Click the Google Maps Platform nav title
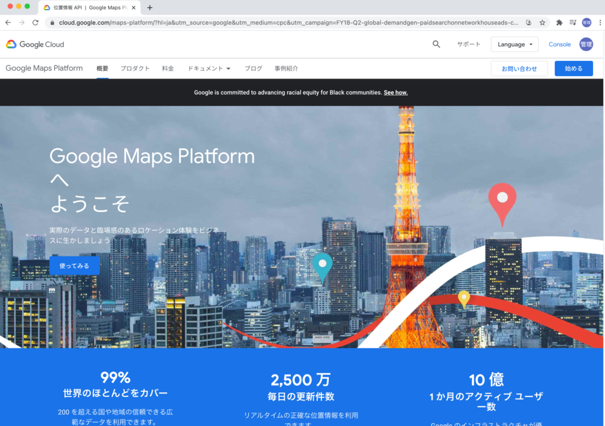605x426 pixels. (44, 69)
